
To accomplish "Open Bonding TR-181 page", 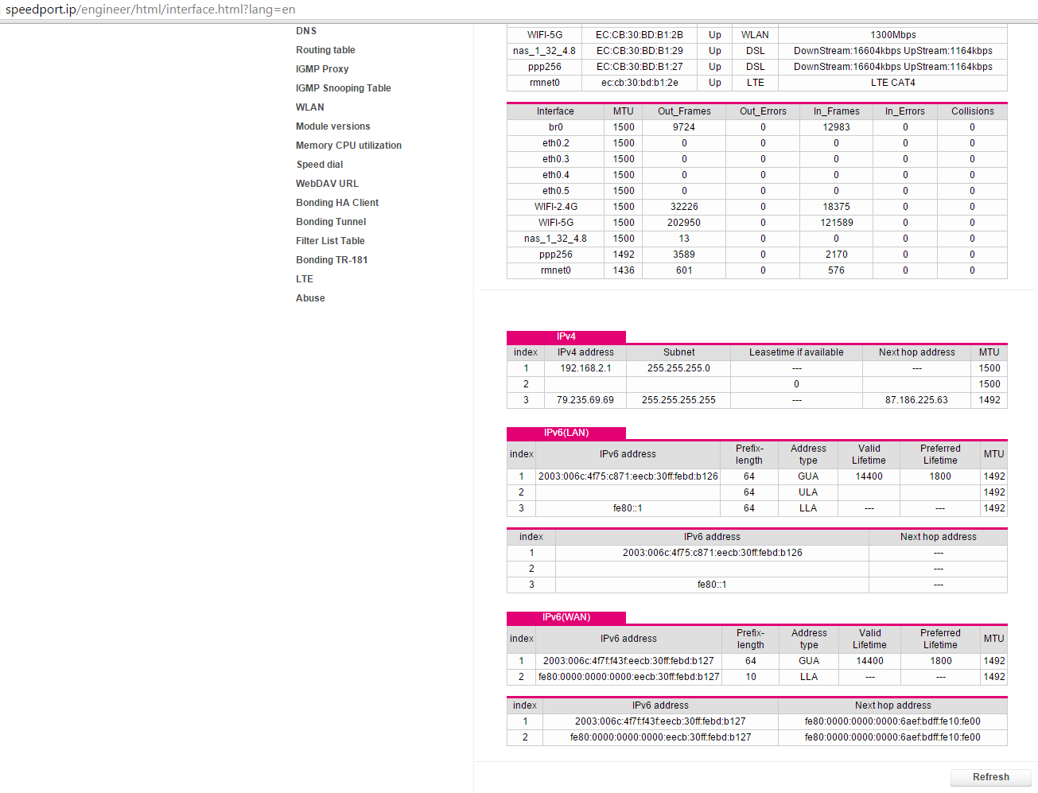I will (332, 260).
